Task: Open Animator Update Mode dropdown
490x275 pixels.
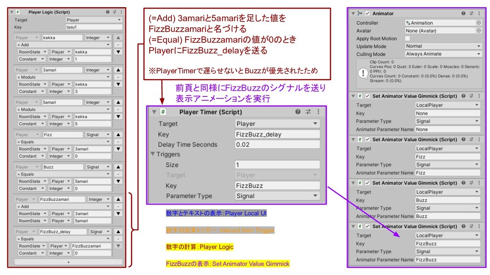Action: point(443,46)
